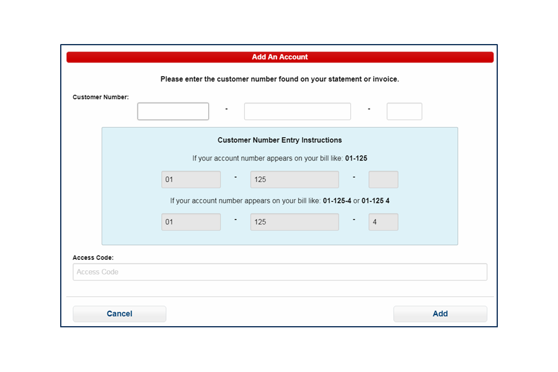This screenshot has height=372, width=558.
Task: Click the first Customer Number input box
Action: 173,111
